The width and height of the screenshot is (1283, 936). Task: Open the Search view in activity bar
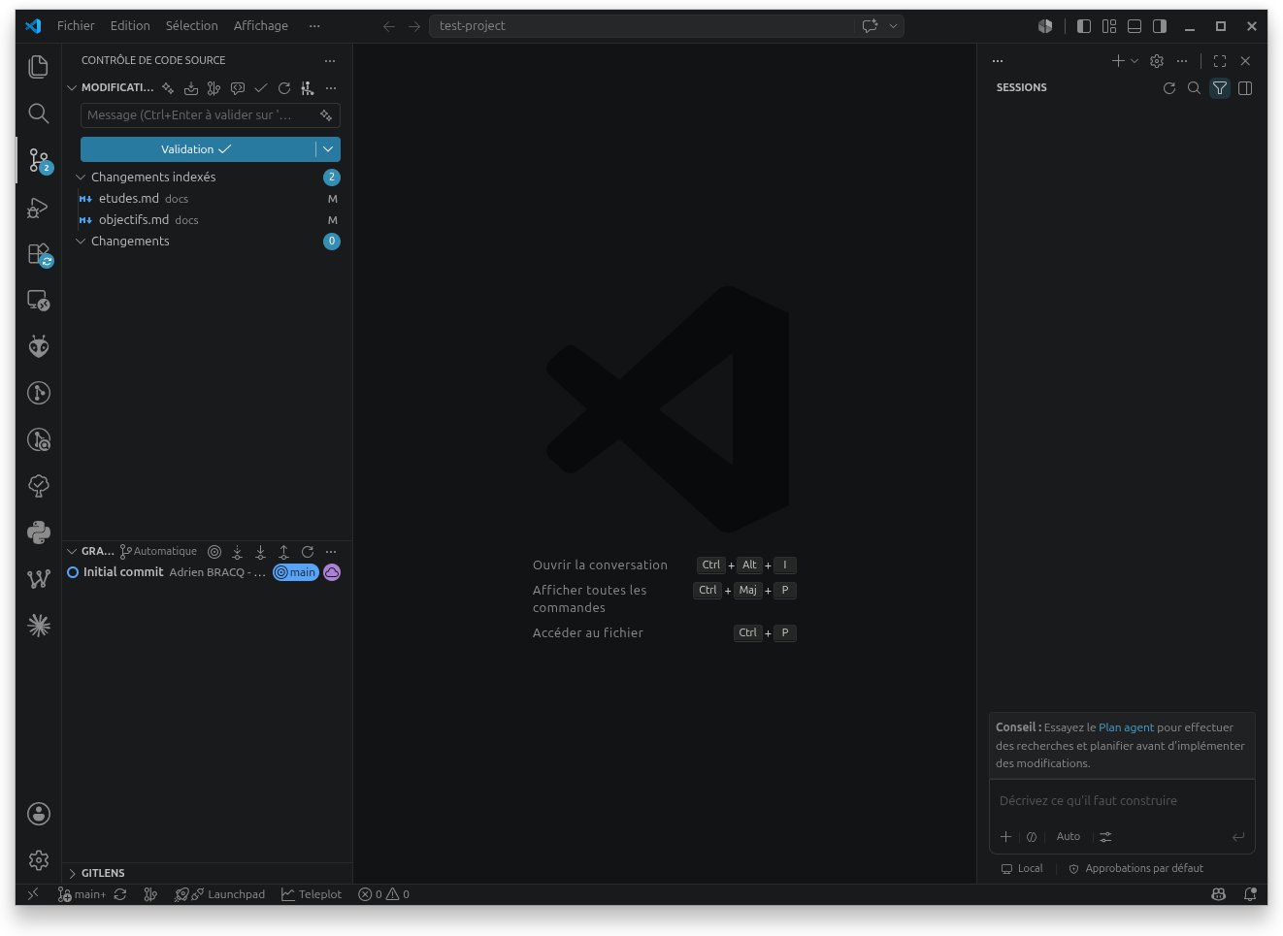[39, 113]
